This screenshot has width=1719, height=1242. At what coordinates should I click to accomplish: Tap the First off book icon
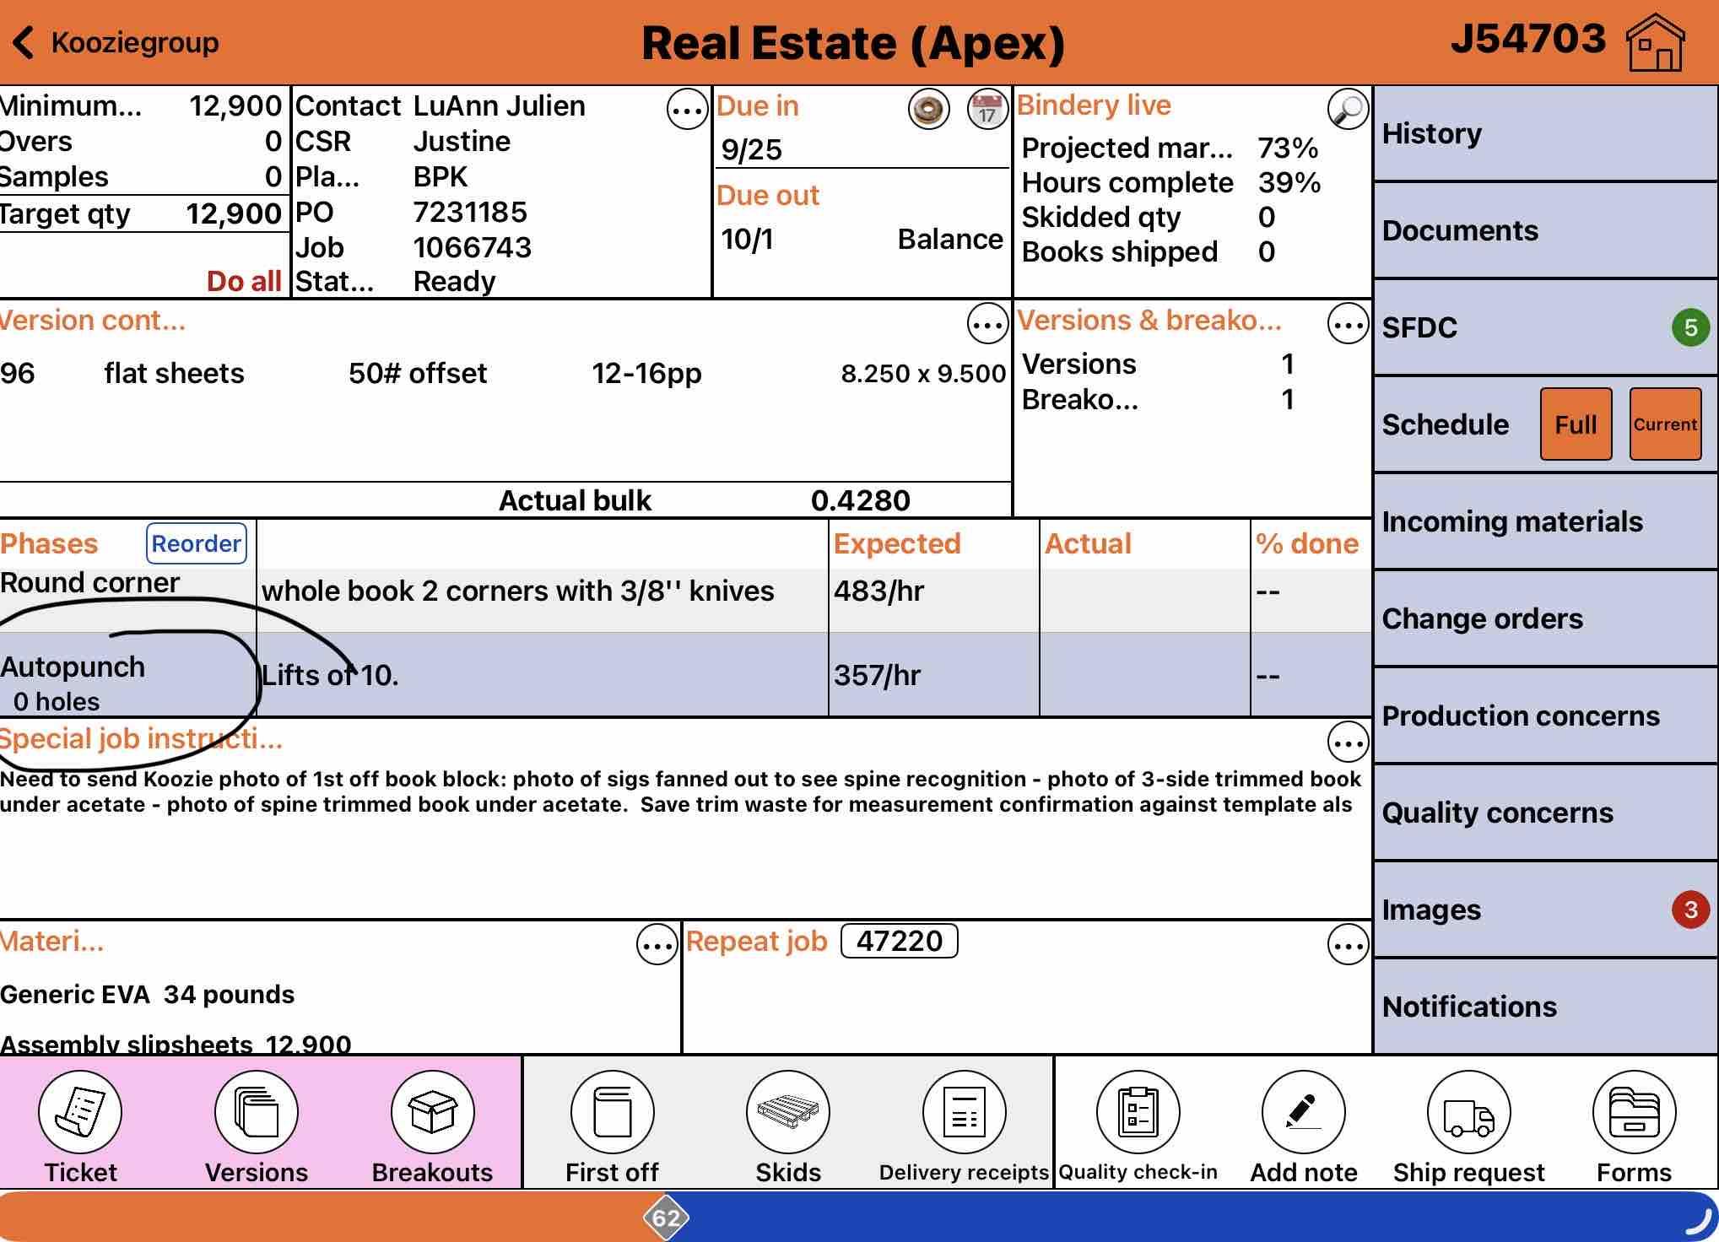point(612,1112)
